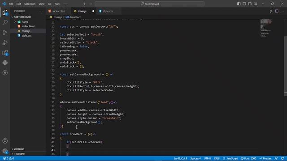Open the Explorer view in activity bar

[x=5, y=13]
